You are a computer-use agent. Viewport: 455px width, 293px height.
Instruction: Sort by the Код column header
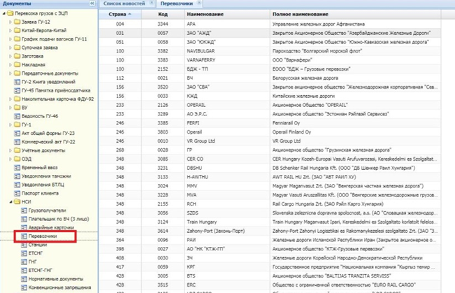pyautogui.click(x=163, y=14)
